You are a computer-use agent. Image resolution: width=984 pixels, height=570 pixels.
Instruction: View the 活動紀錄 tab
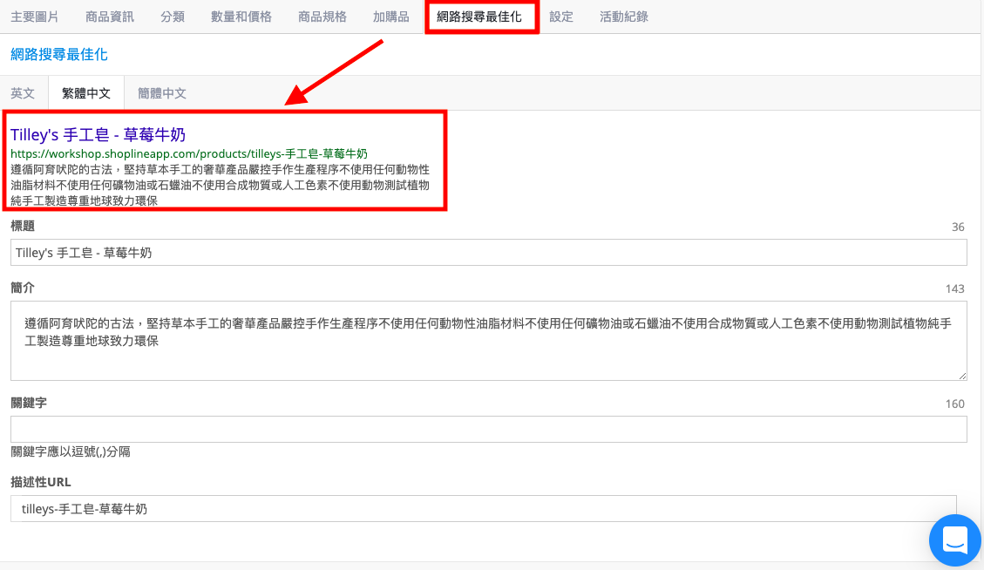[x=624, y=17]
